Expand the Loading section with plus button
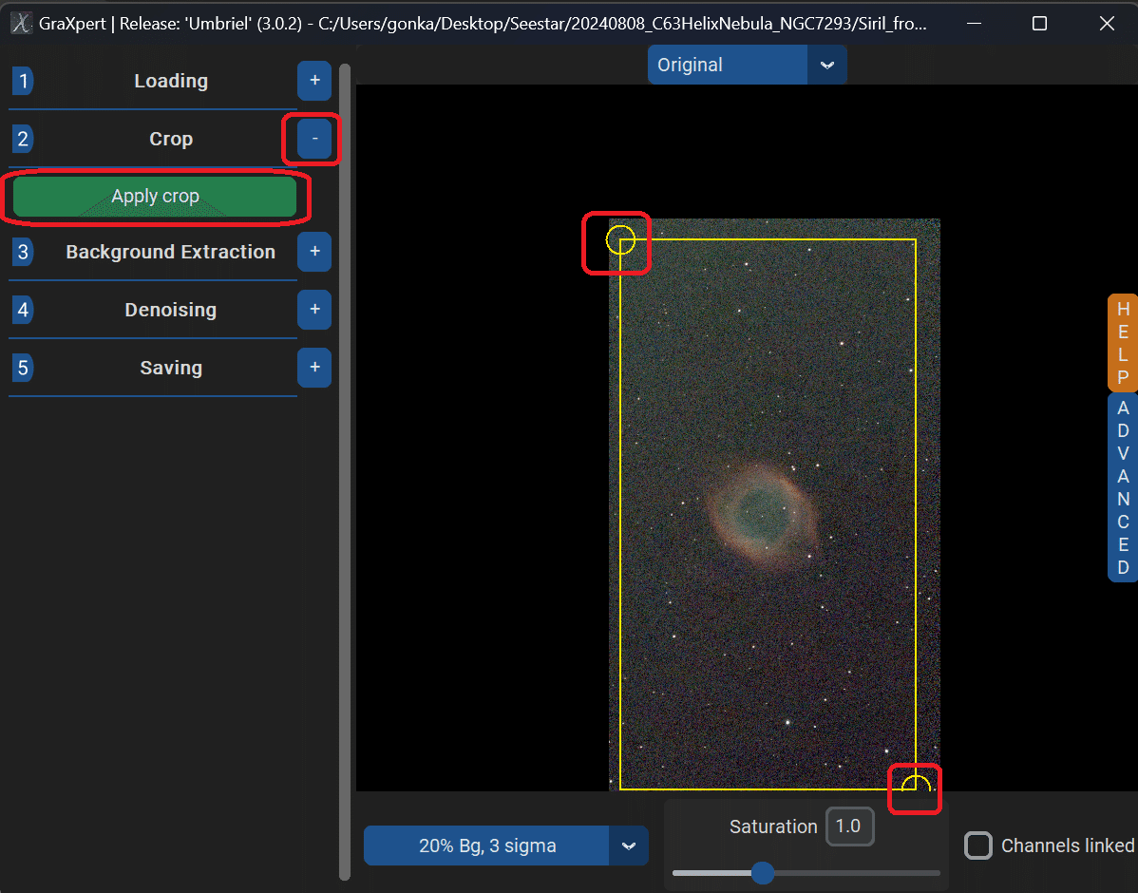The width and height of the screenshot is (1138, 893). click(314, 81)
